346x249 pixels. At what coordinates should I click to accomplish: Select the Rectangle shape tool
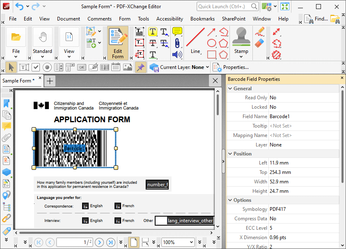point(212,55)
